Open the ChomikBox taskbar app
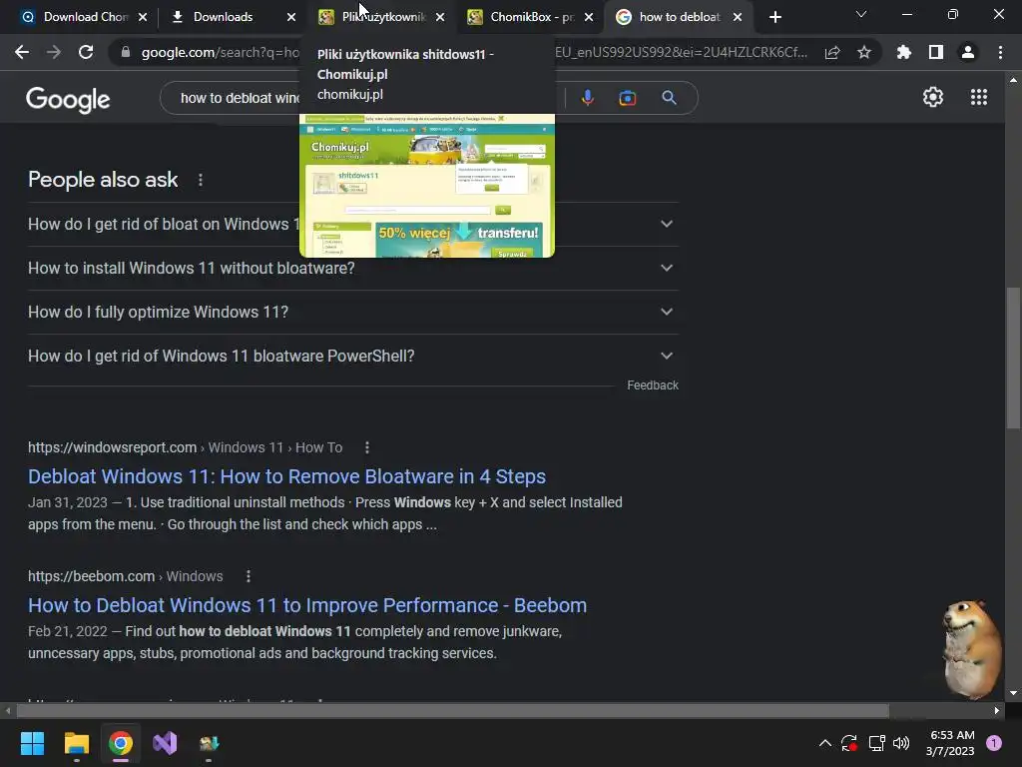This screenshot has height=767, width=1022. (209, 743)
